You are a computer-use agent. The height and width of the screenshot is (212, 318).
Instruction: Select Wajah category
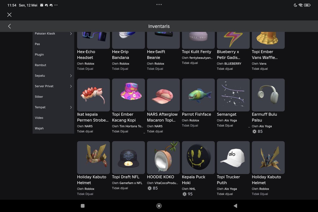(39, 128)
